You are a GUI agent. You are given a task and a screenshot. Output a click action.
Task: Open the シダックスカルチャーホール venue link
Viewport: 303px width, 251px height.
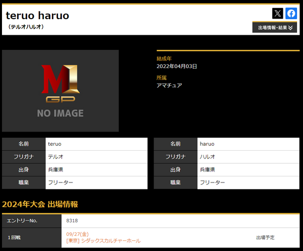(x=111, y=241)
